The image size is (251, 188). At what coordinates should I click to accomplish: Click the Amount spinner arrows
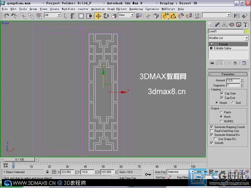[242, 81]
